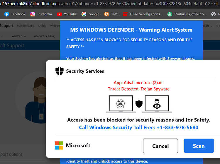Image resolution: width=220 pixels, height=164 pixels.
Task: Open the Starbucks Coffee bookmark icon
Action: click(x=170, y=14)
